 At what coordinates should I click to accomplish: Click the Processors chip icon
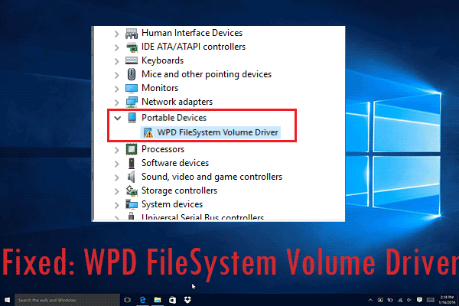click(130, 149)
